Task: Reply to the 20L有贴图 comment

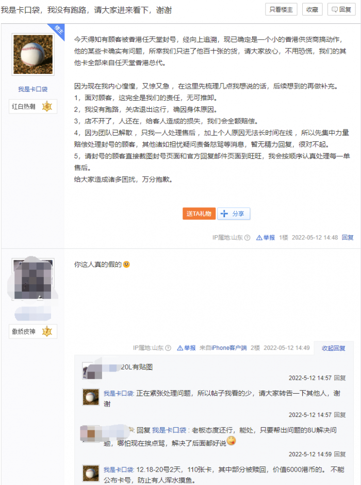Action: pyautogui.click(x=340, y=378)
